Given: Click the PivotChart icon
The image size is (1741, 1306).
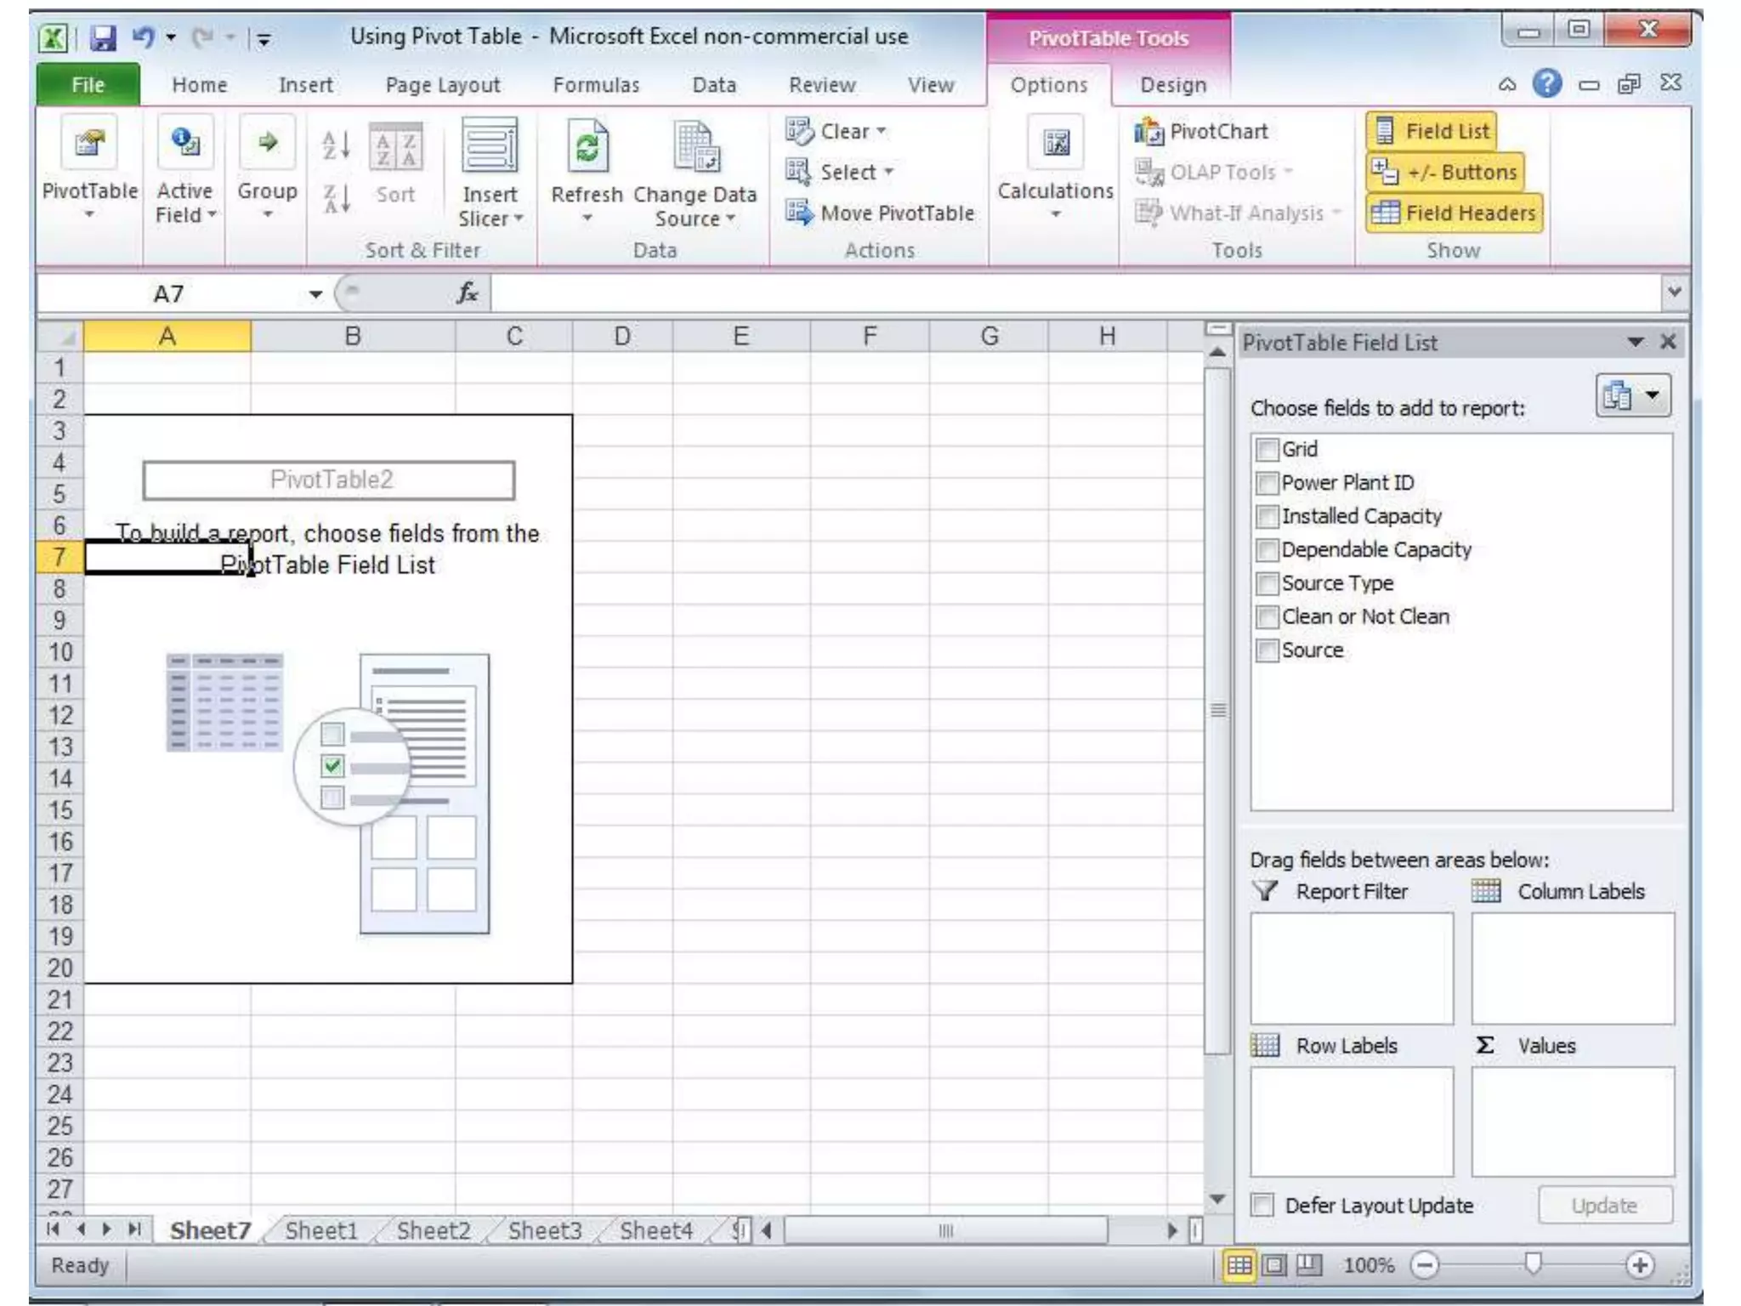Looking at the screenshot, I should (1148, 132).
